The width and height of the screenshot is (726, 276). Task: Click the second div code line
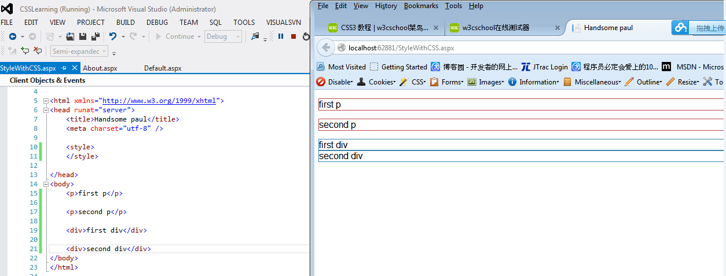108,249
